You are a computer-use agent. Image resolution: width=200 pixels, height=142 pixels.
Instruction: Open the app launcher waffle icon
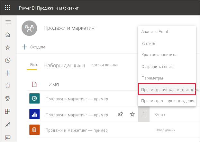[x=8, y=7]
